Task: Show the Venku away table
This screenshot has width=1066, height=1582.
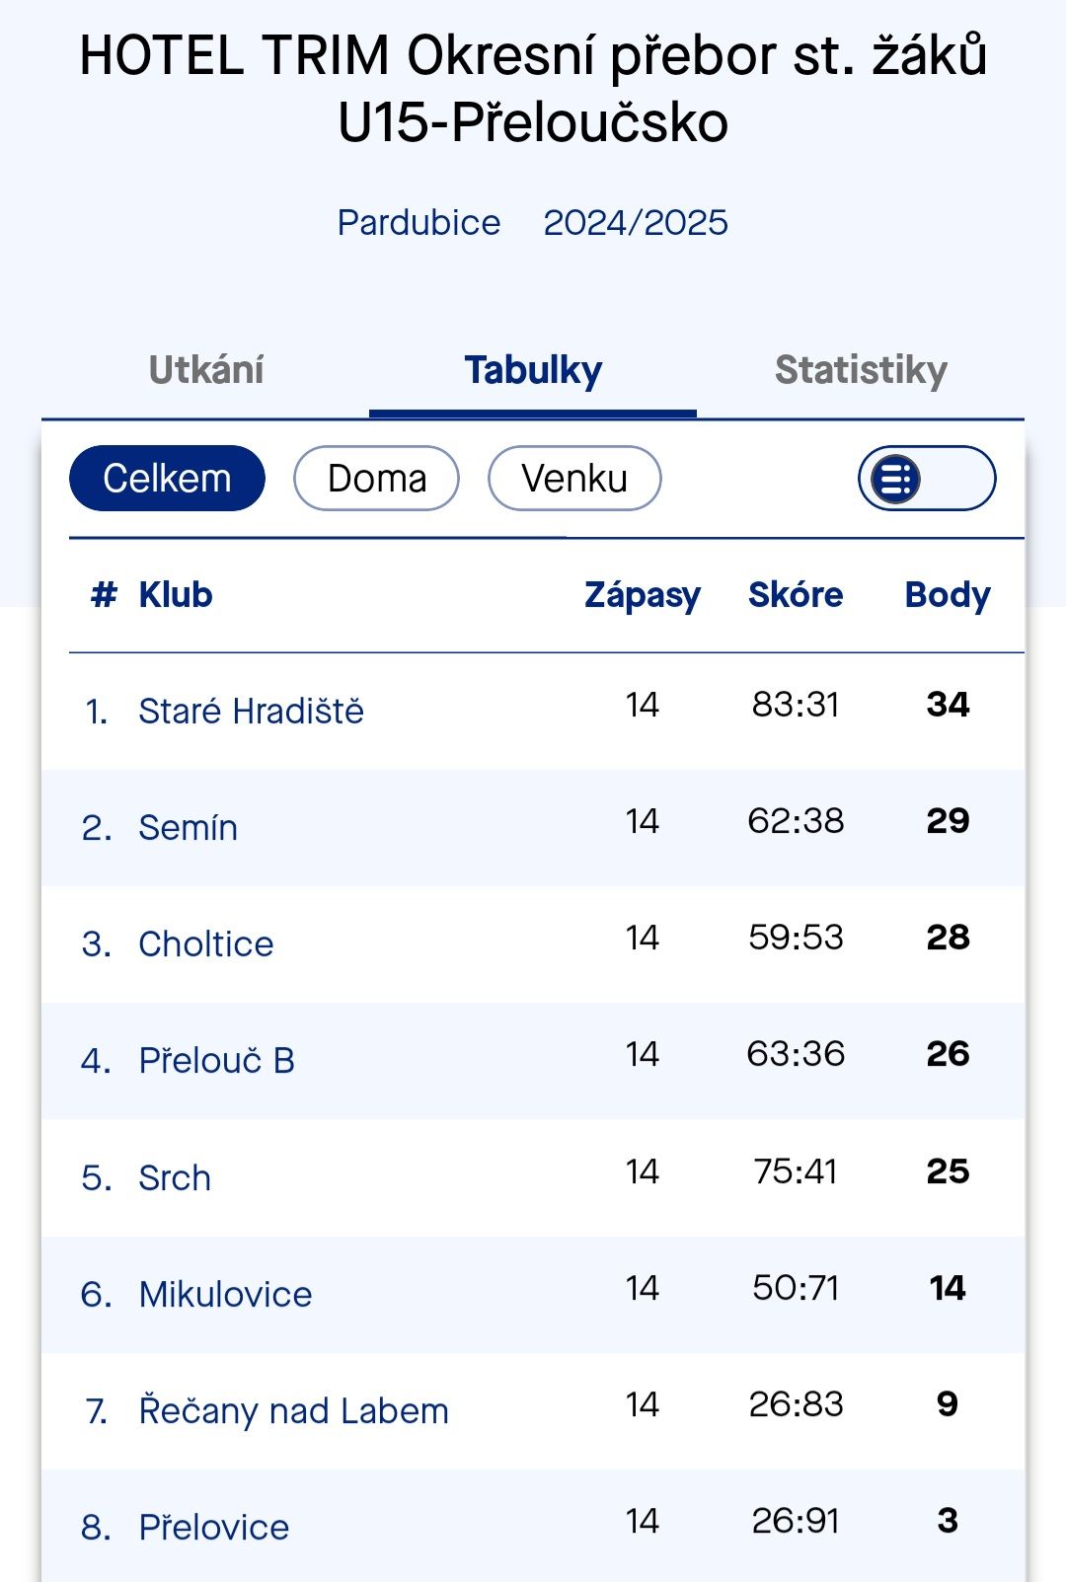Action: 574,479
